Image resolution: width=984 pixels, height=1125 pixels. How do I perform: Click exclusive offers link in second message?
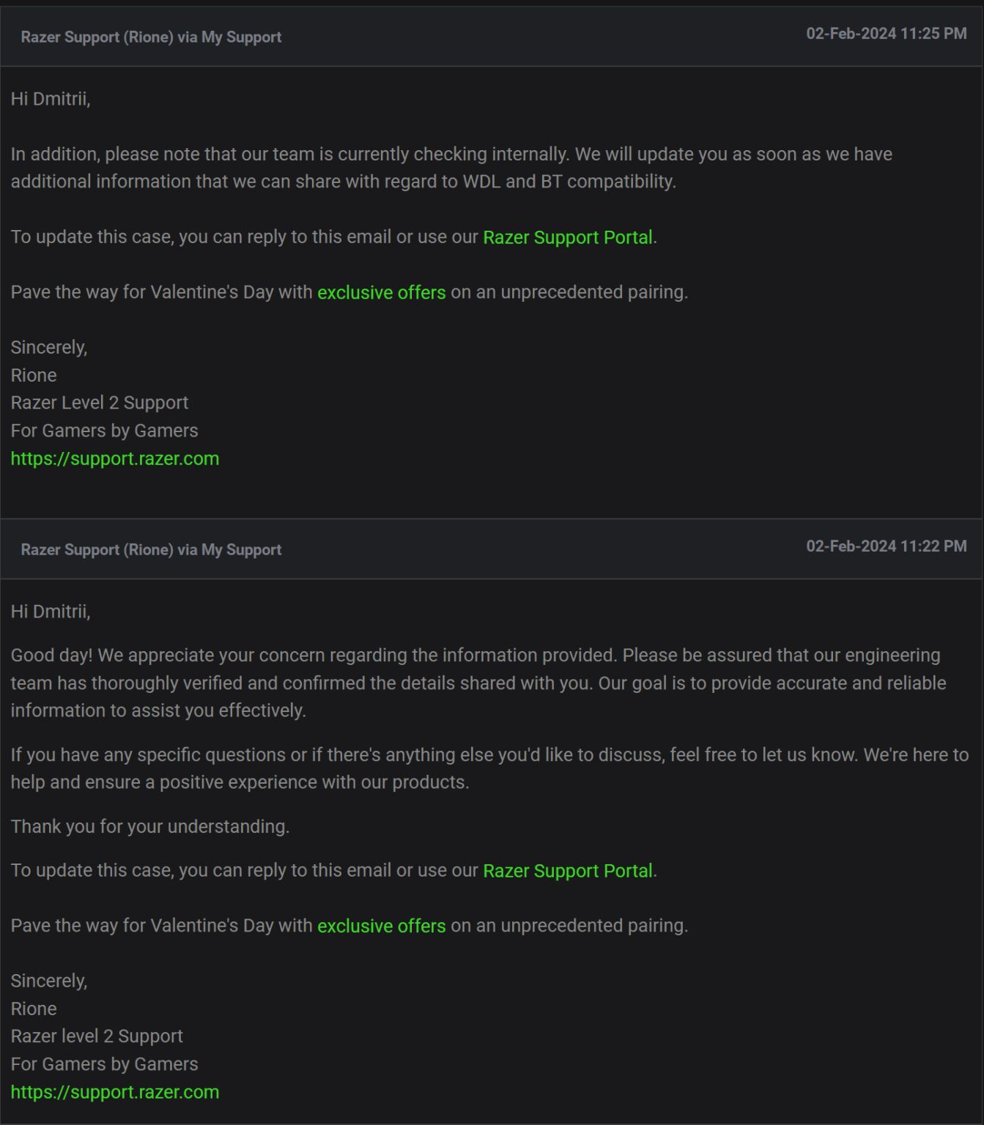pos(381,926)
